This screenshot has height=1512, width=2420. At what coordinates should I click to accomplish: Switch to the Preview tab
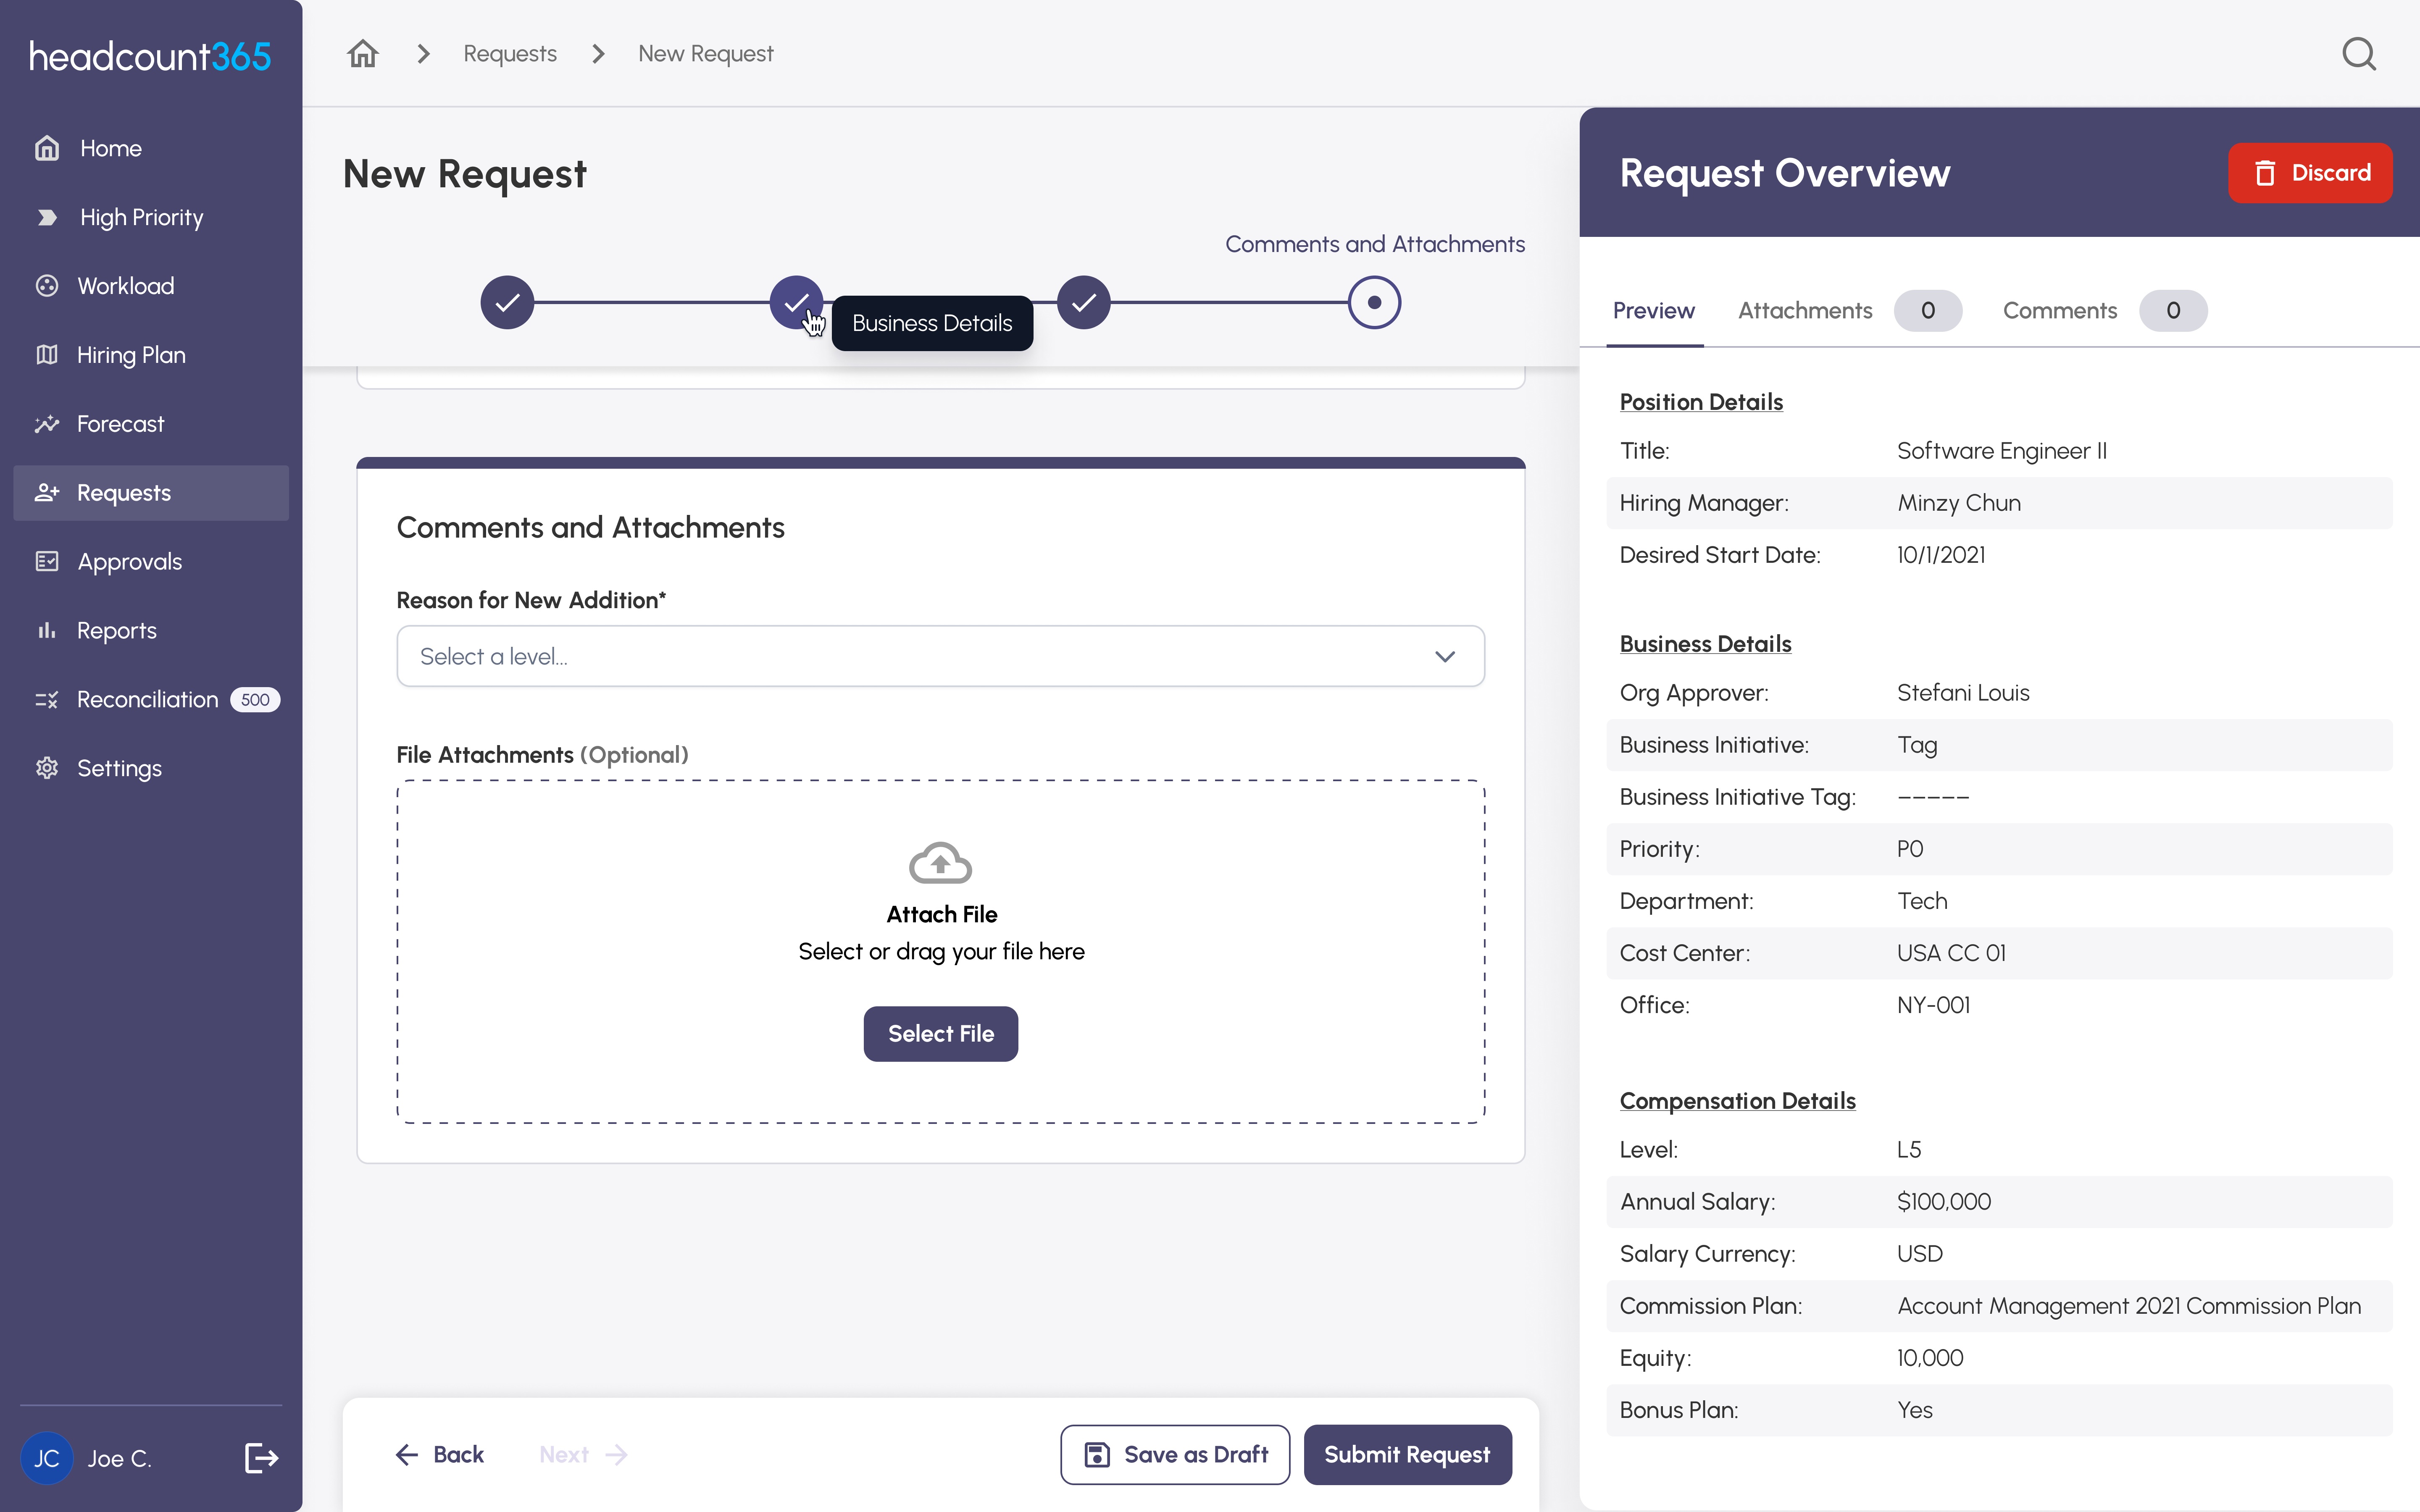click(x=1654, y=311)
